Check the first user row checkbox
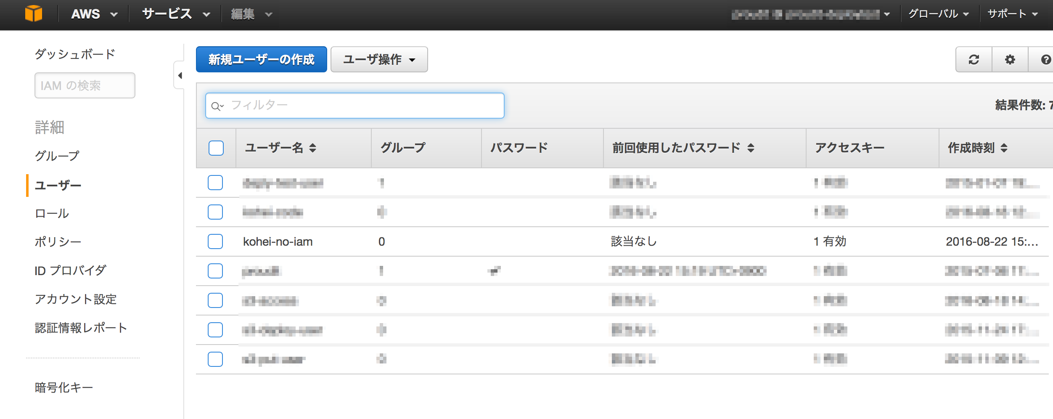 tap(215, 183)
